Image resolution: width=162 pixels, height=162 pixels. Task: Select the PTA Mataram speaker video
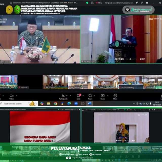tap(121, 39)
